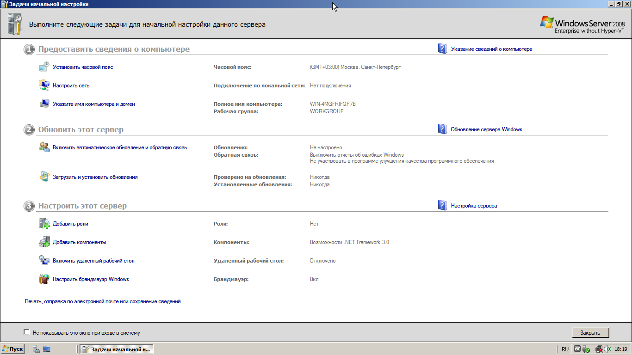Click the WORKGROUP value
Screen dimensions: 632x355
[x=327, y=111]
